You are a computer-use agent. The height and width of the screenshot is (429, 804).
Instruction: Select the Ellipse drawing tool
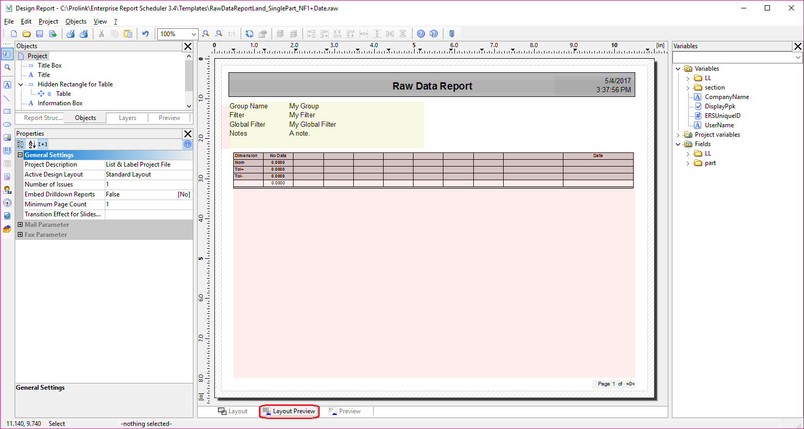(x=7, y=124)
